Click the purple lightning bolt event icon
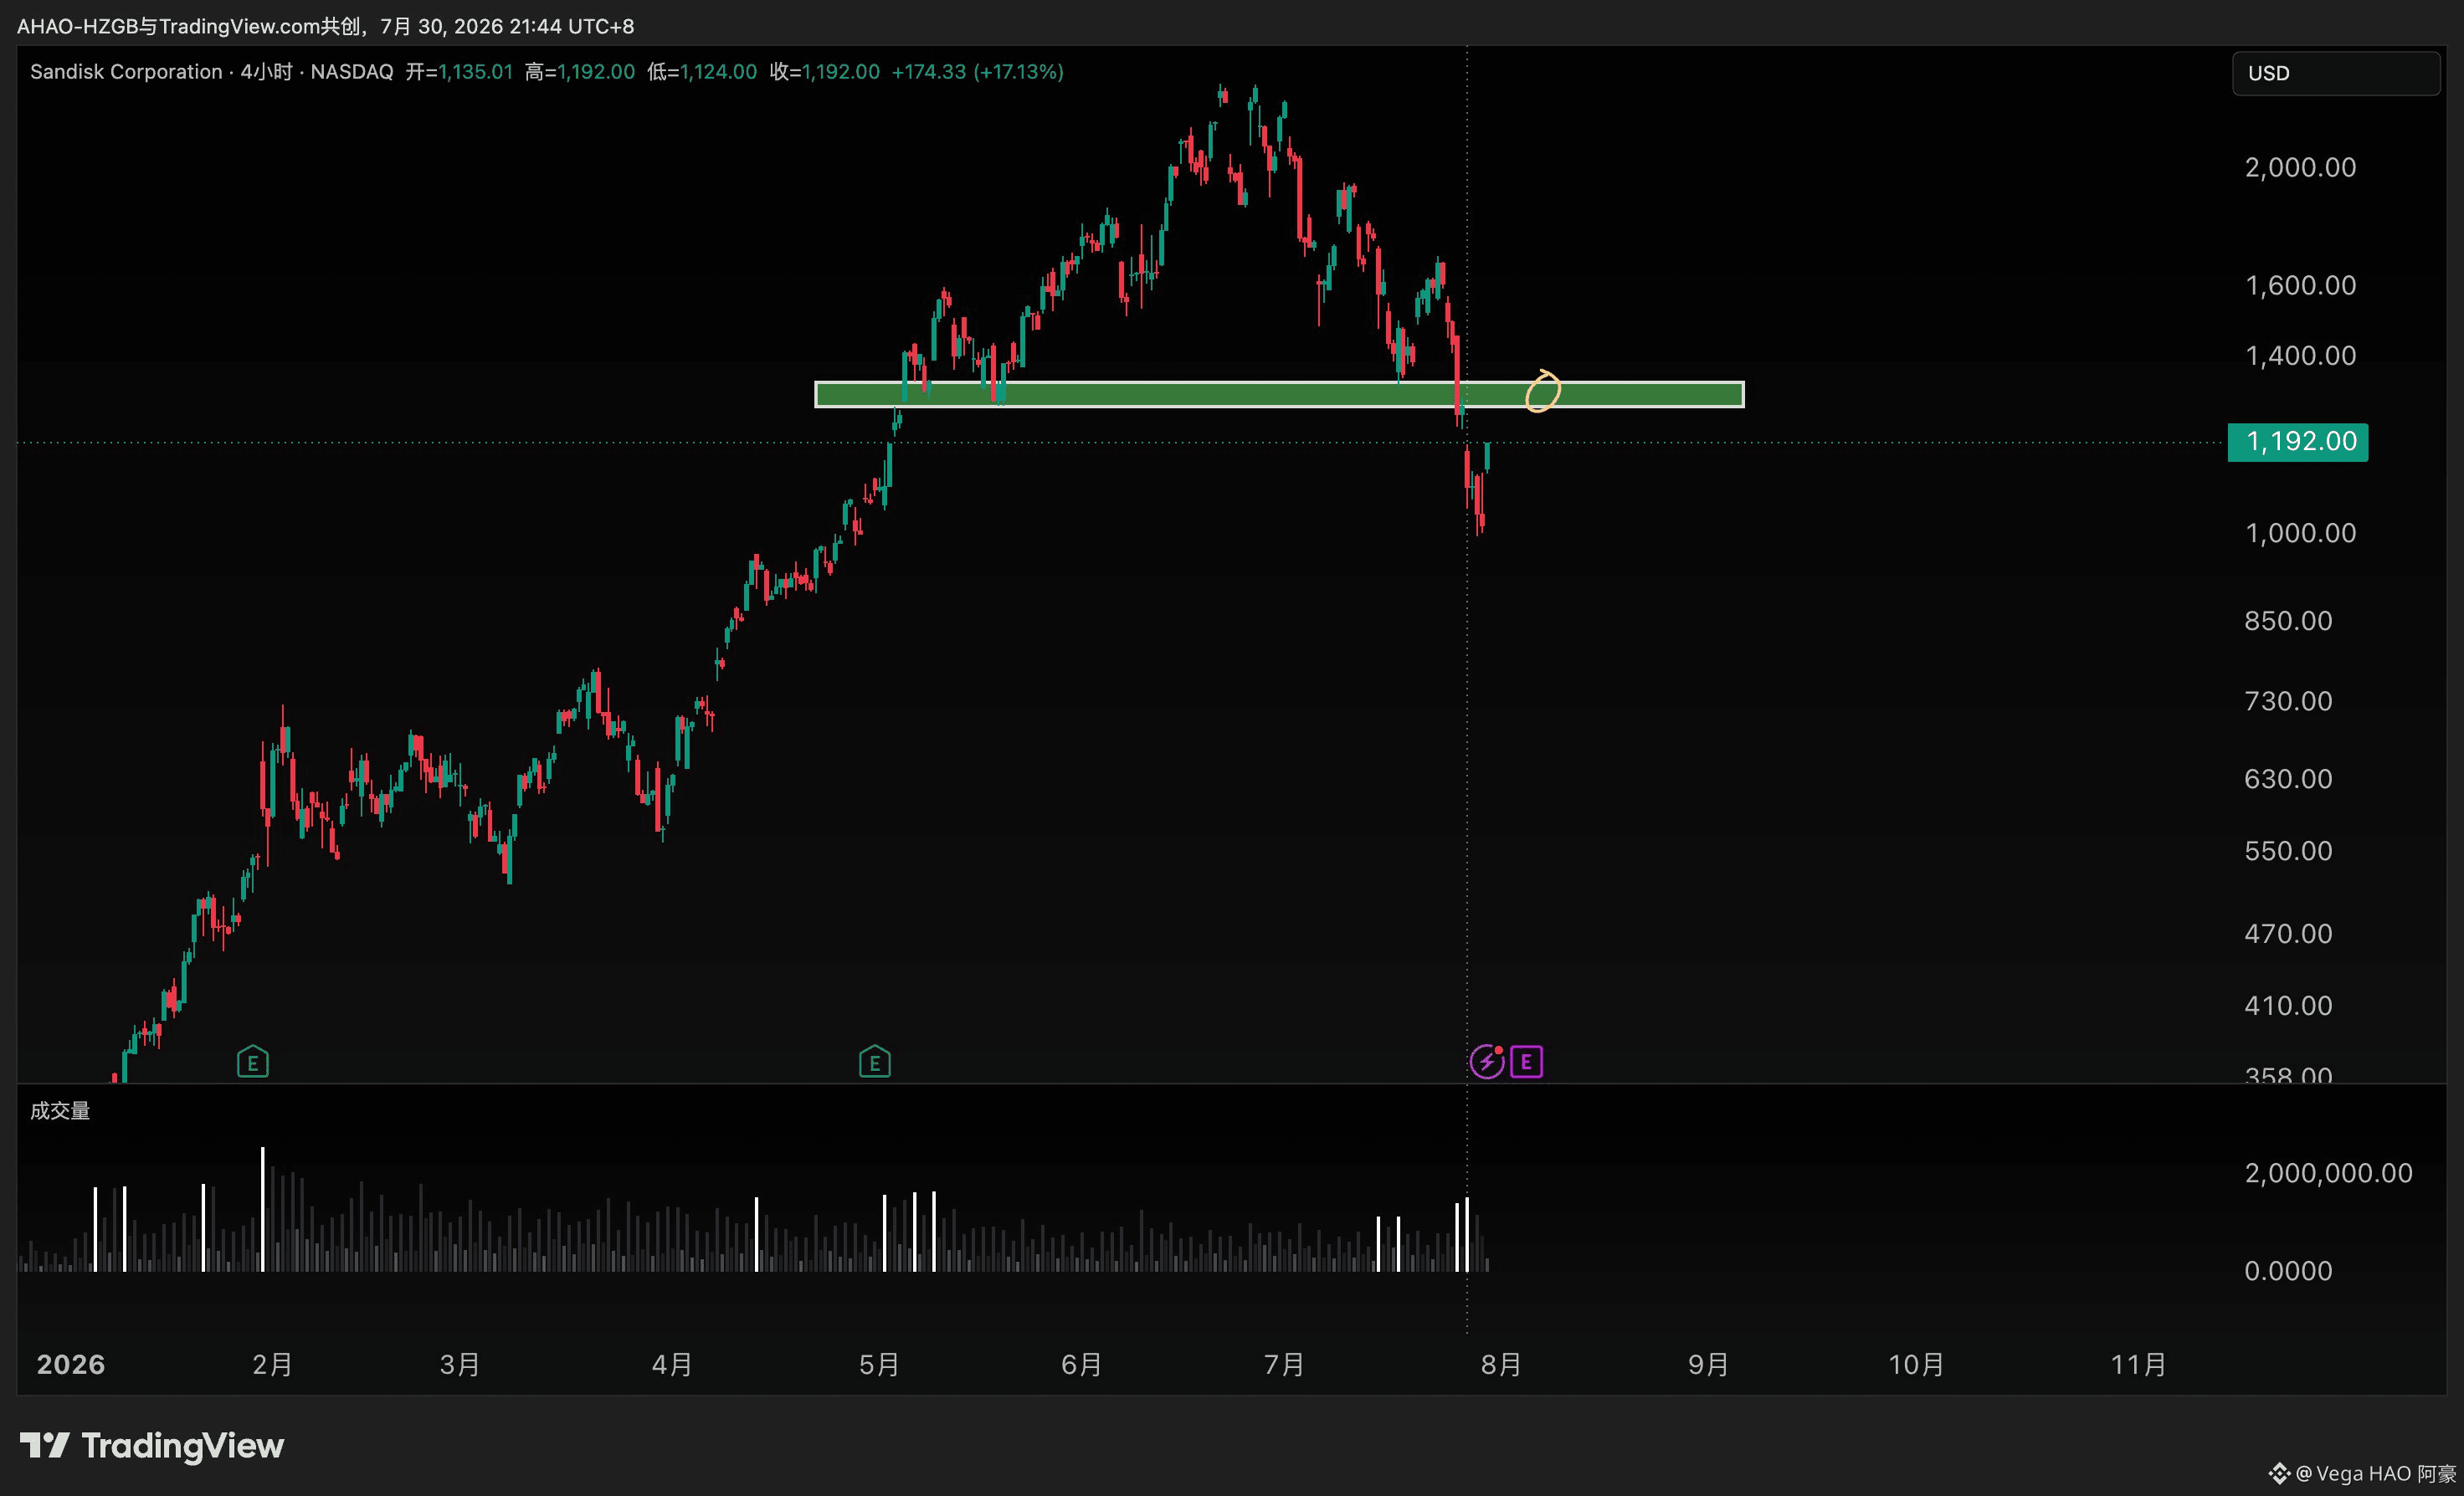Viewport: 2464px width, 1496px height. (x=1487, y=1062)
